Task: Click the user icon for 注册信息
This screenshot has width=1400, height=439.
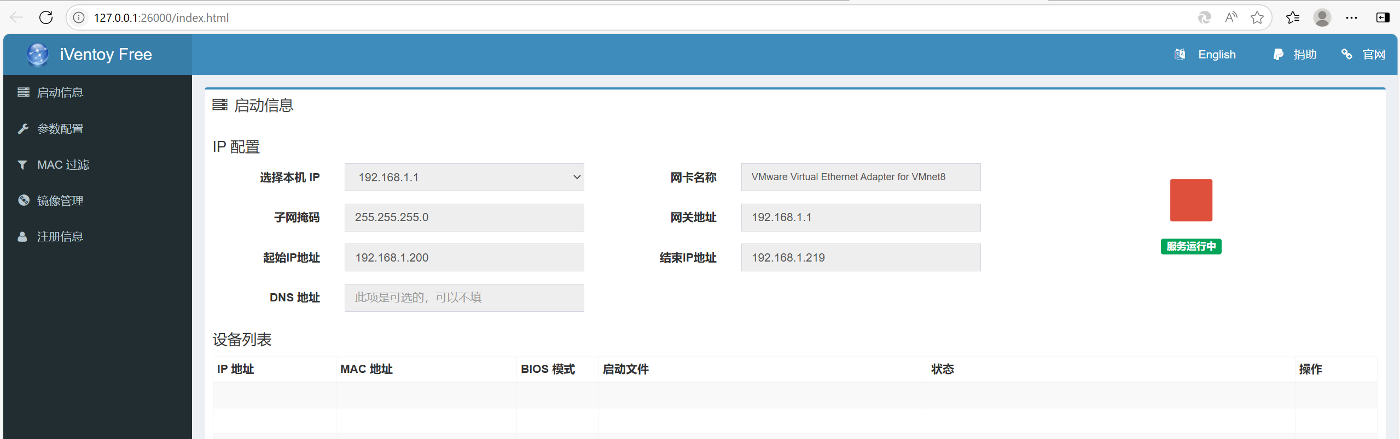Action: [22, 236]
